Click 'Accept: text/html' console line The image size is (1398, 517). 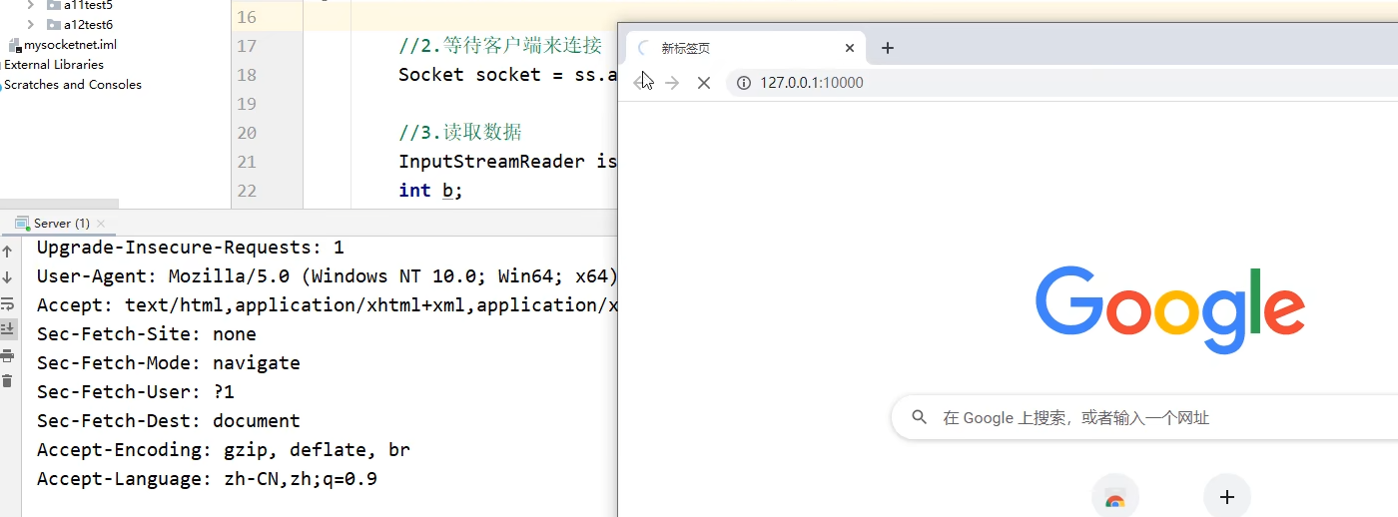point(328,305)
